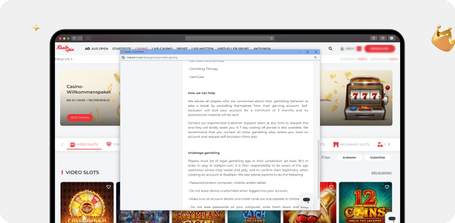Click the browser back arrow button
The image size is (455, 223).
pos(74,38)
